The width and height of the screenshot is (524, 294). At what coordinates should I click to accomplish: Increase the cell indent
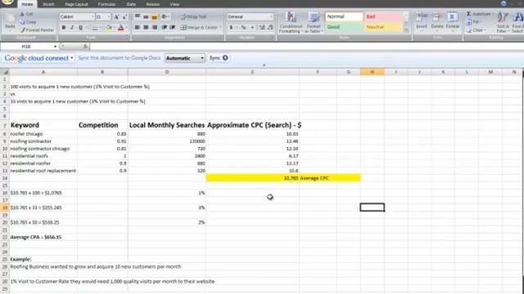tap(173, 28)
